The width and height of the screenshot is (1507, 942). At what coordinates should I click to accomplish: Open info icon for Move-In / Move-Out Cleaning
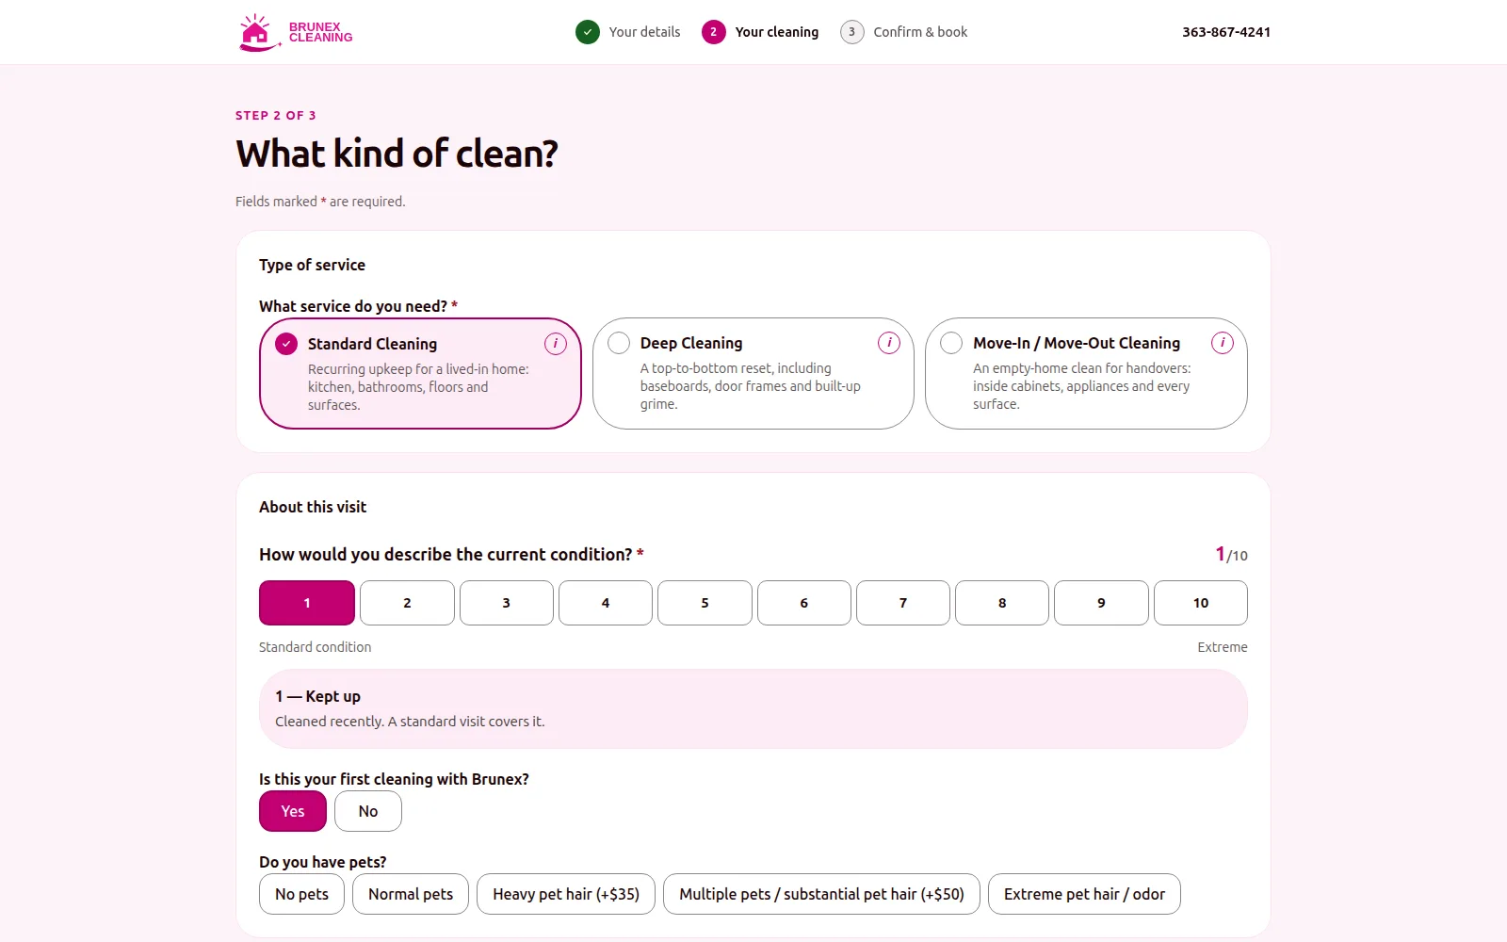click(x=1223, y=343)
